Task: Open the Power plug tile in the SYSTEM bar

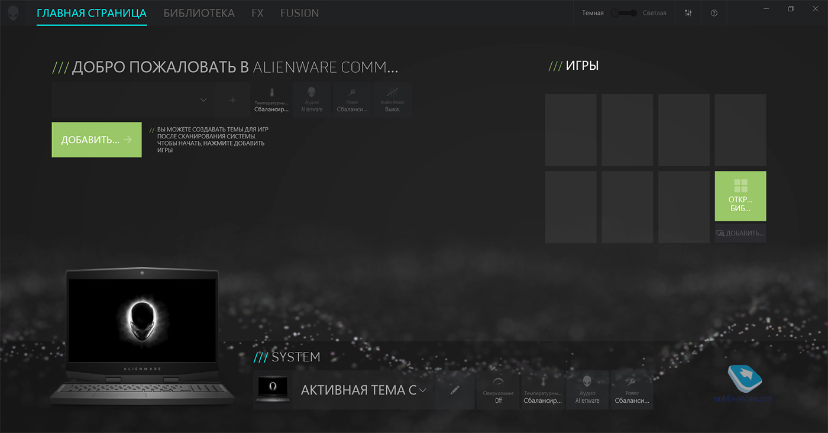Action: point(632,390)
